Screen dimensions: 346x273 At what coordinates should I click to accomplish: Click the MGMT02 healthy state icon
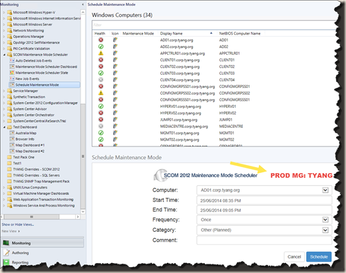(101, 140)
